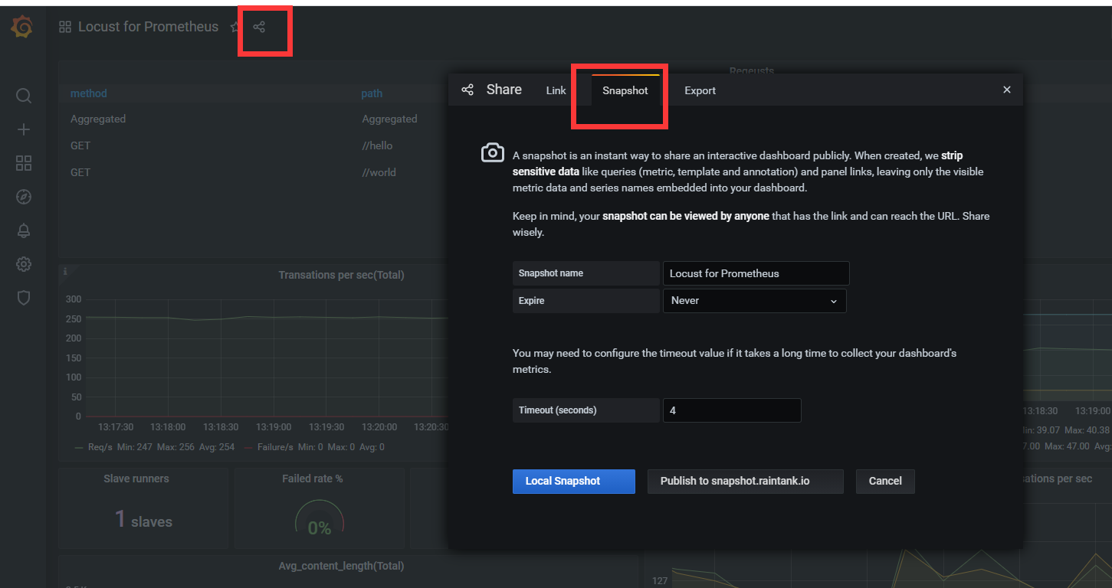Image resolution: width=1112 pixels, height=588 pixels.
Task: Click Publish to snapshot.raintank.io button
Action: [746, 482]
